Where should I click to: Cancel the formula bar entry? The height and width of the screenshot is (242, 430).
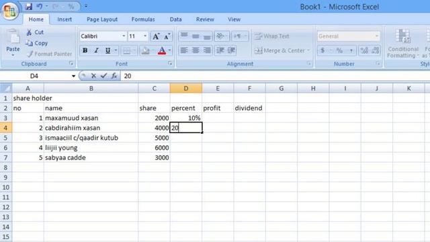pos(93,76)
